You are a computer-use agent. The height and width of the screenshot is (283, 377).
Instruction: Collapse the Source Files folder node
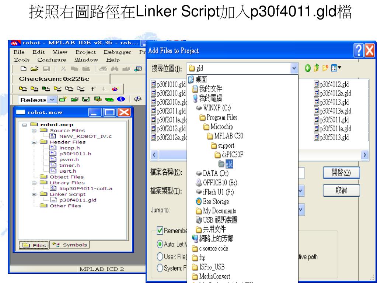coord(34,130)
